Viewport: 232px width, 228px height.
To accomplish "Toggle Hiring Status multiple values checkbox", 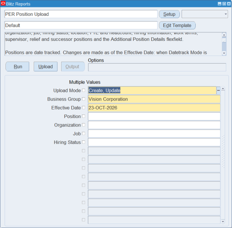I will click(84, 142).
